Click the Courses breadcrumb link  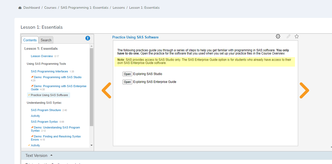[50, 8]
